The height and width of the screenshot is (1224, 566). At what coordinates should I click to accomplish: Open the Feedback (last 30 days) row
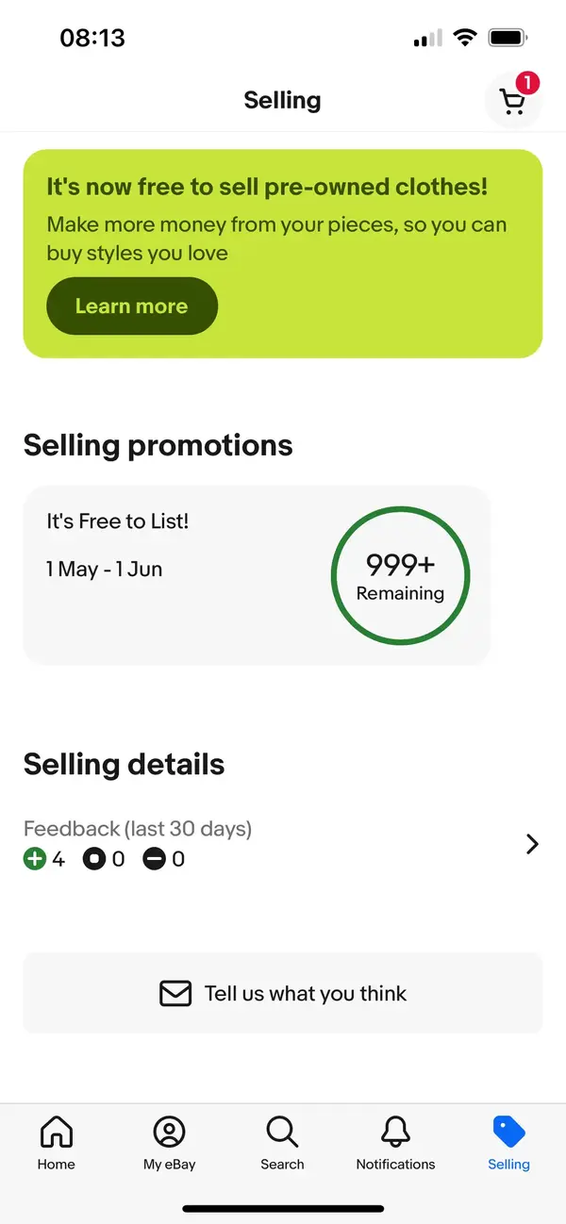coord(283,844)
